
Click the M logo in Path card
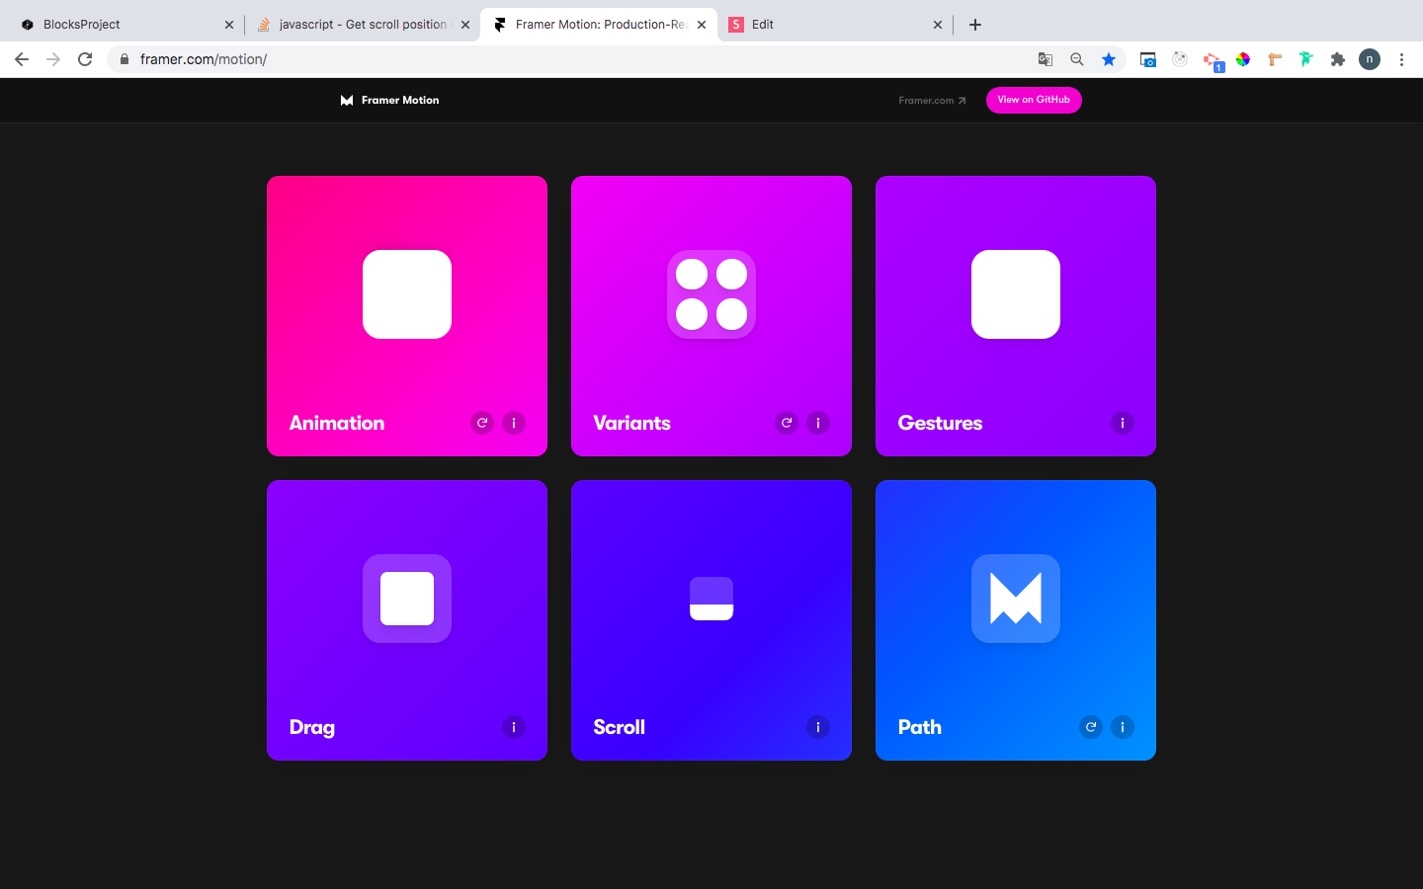point(1016,599)
